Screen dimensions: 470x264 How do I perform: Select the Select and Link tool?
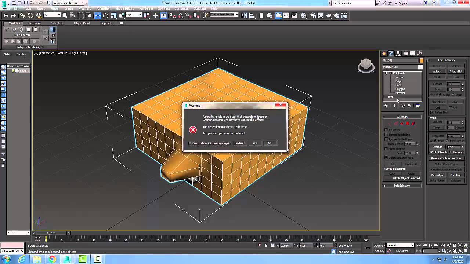point(23,15)
